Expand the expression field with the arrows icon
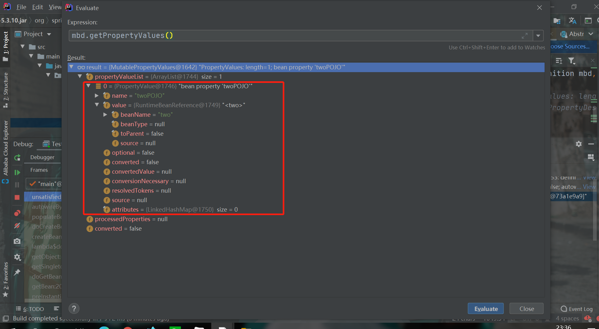The image size is (599, 329). [x=525, y=36]
